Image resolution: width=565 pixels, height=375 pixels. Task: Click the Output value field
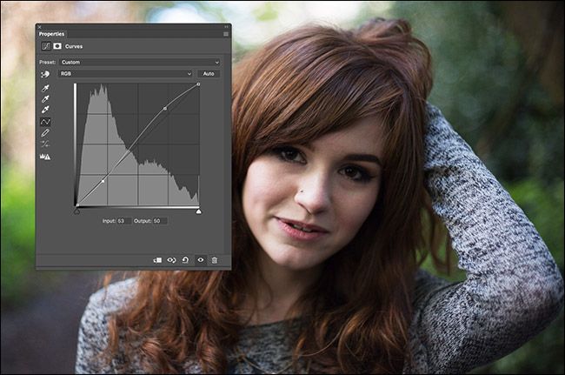click(x=160, y=221)
